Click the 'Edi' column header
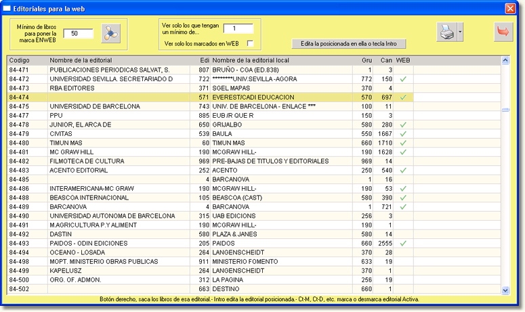This screenshot has width=525, height=312. (x=201, y=60)
